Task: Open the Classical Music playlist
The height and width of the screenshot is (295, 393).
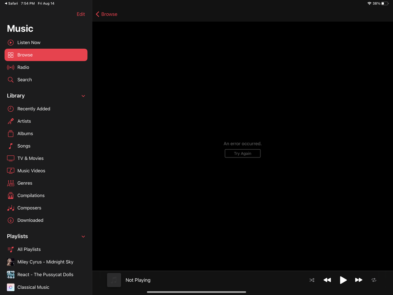Action: coord(46,287)
